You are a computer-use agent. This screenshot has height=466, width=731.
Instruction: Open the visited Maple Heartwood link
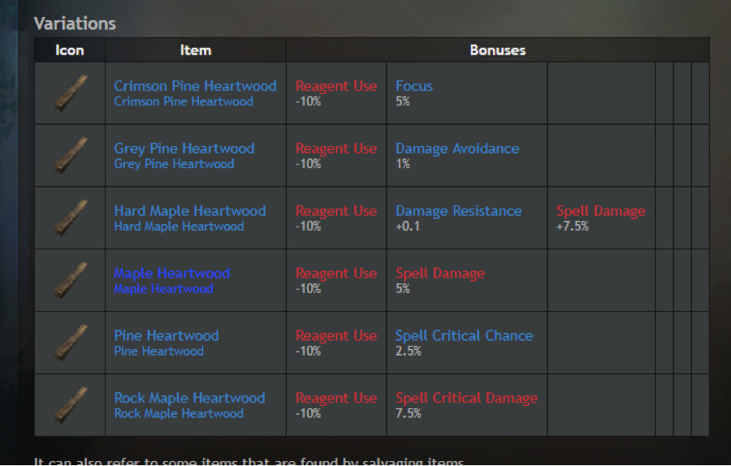[171, 274]
